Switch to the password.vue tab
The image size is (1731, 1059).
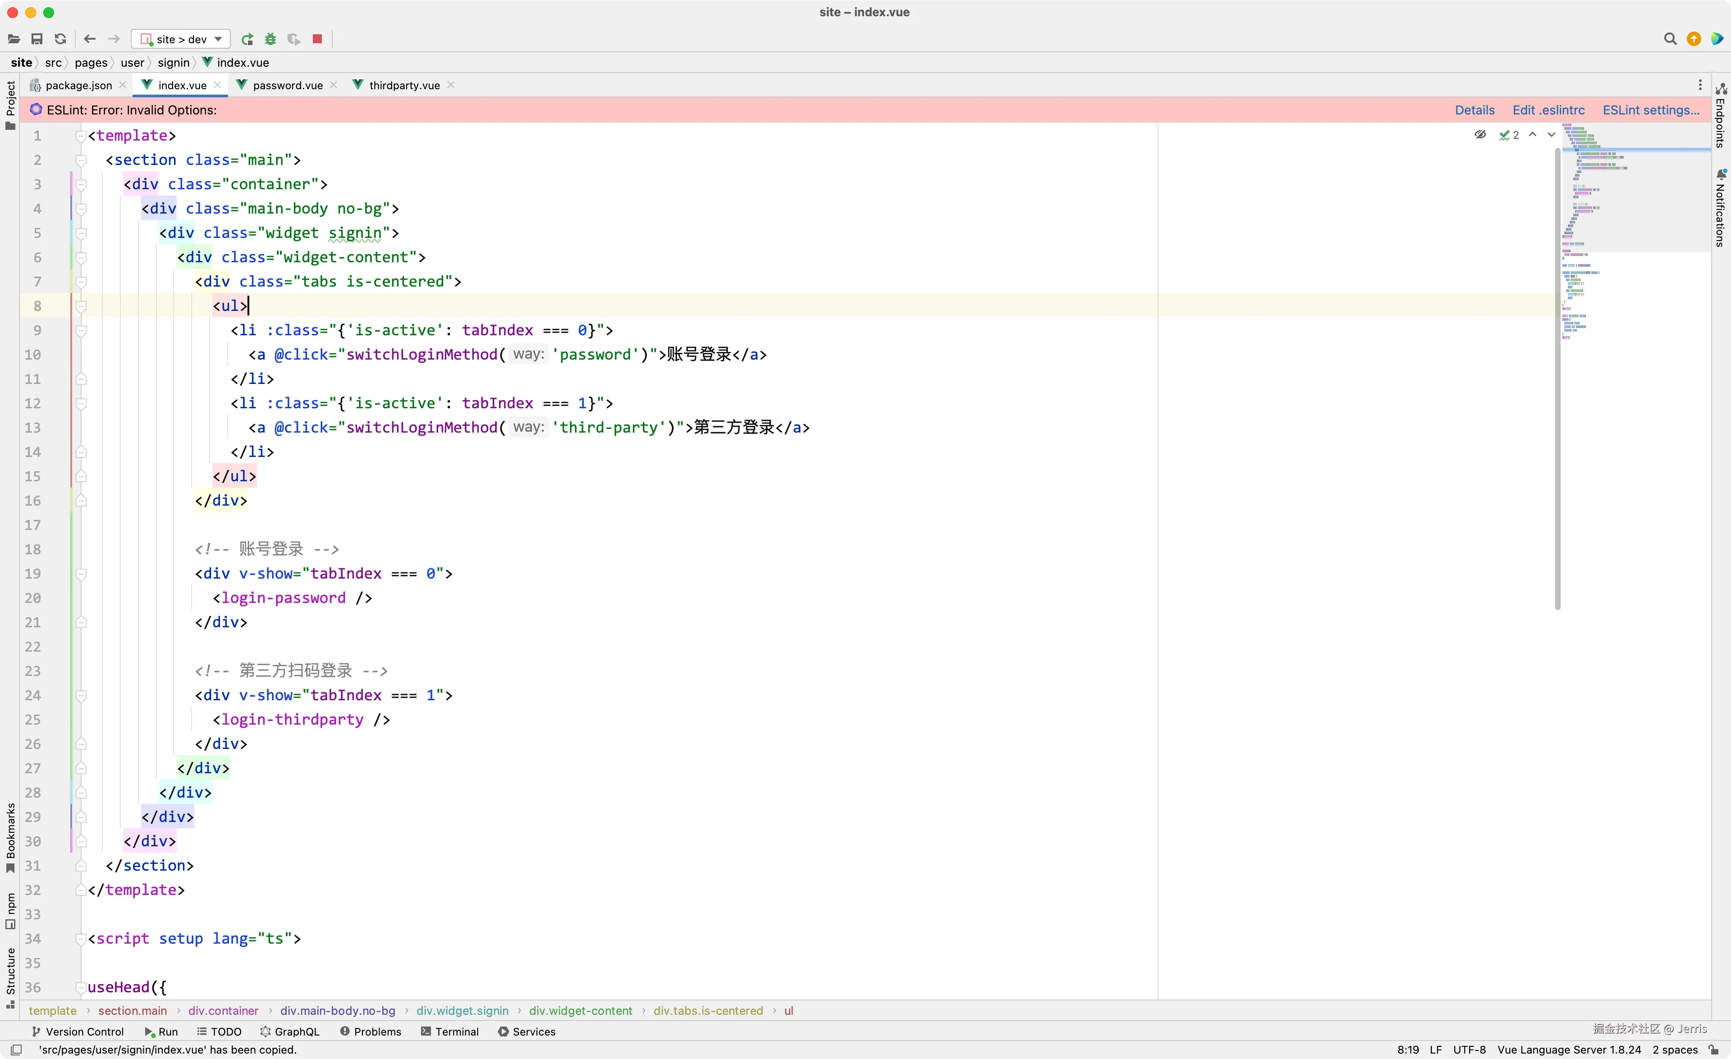[287, 85]
